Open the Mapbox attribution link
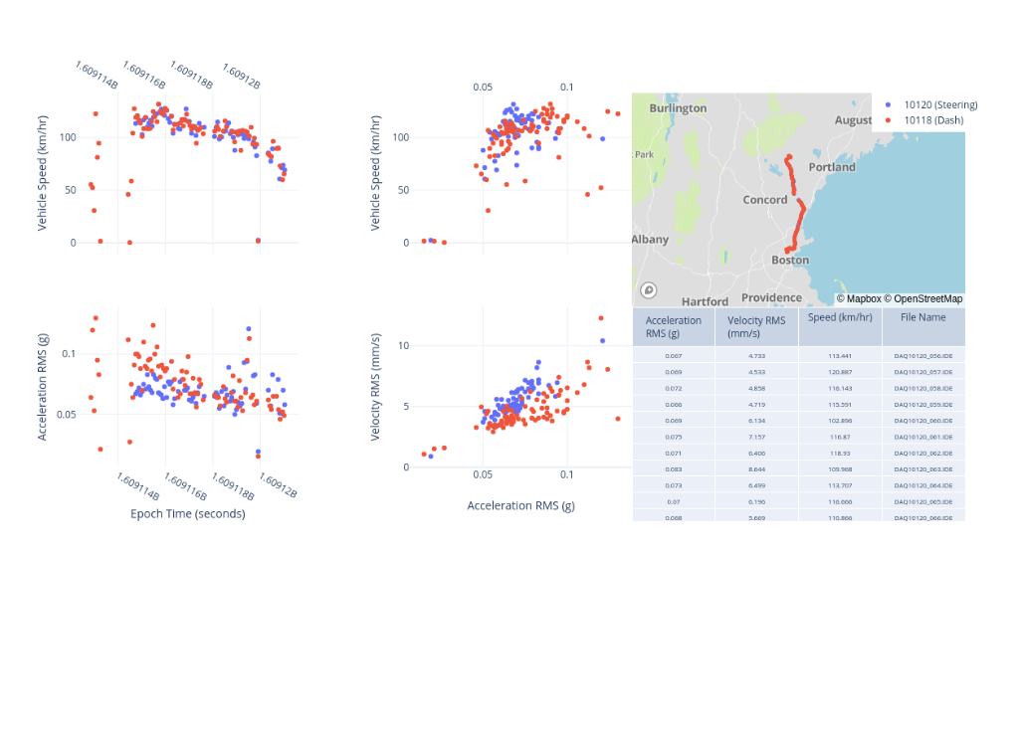This screenshot has width=1018, height=738. (859, 298)
